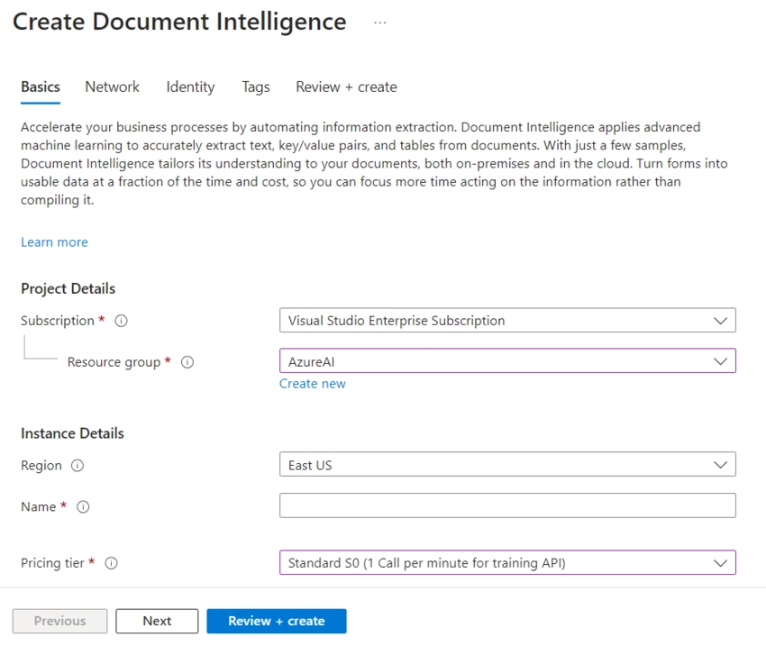Show info tooltip for Resource group
This screenshot has height=646, width=766.
(187, 362)
